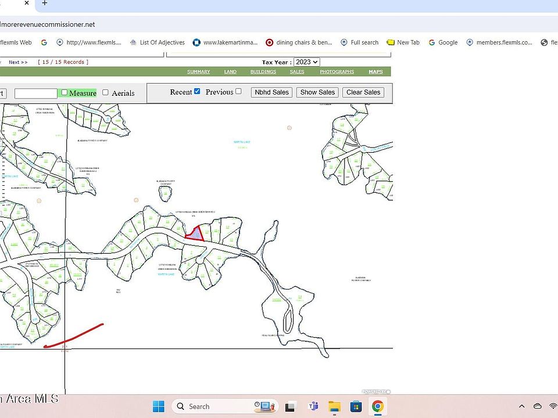The height and width of the screenshot is (418, 558).
Task: Select the red highlighted parcel on map
Action: [x=195, y=233]
